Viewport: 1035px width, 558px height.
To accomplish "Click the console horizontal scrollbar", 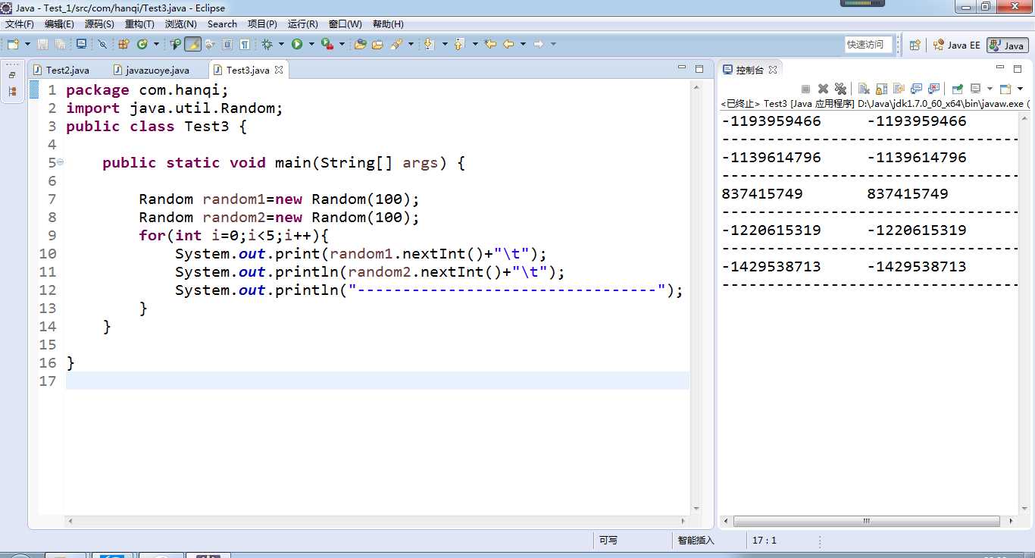I will [x=868, y=522].
